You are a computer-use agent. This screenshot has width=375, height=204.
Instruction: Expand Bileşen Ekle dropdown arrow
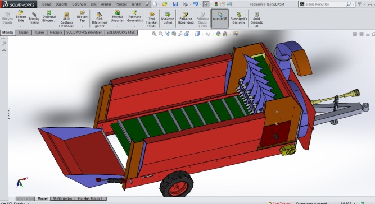click(x=21, y=26)
